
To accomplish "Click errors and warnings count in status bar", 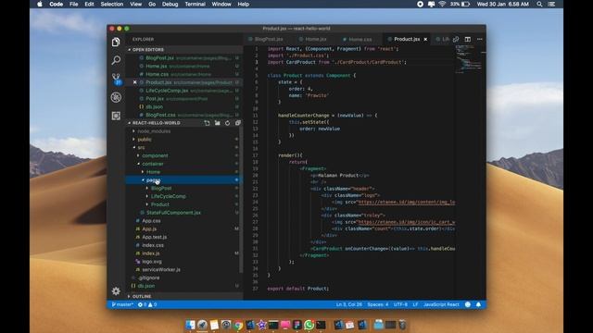I will click(x=147, y=304).
